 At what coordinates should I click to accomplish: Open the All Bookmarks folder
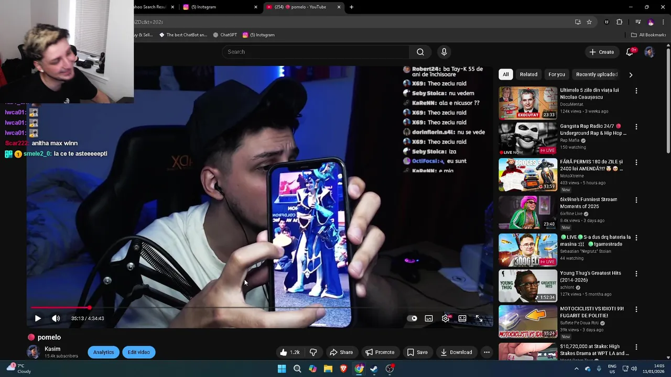point(648,35)
